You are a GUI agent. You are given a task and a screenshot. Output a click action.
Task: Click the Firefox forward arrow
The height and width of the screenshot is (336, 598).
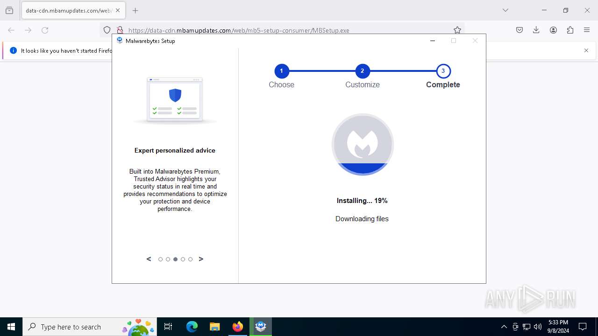coord(28,30)
